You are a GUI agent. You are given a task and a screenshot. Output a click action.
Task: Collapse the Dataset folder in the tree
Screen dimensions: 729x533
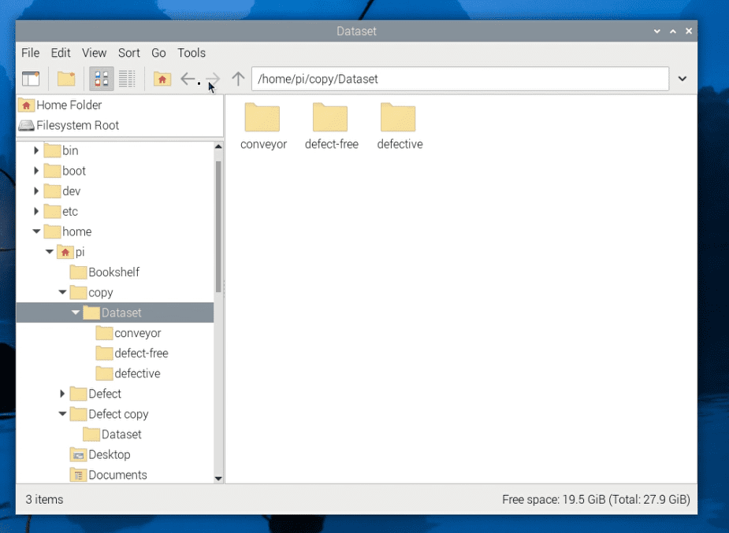(76, 313)
